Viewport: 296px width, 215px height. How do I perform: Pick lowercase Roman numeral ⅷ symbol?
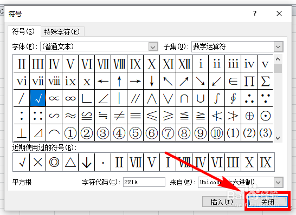pyautogui.click(x=54, y=81)
